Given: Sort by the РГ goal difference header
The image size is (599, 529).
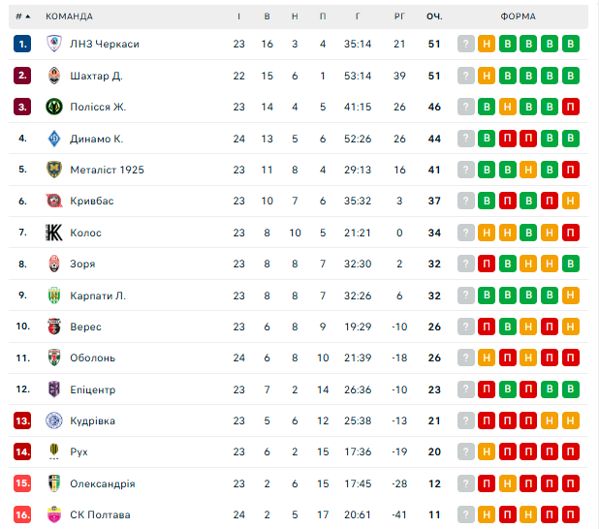Looking at the screenshot, I should 399,16.
